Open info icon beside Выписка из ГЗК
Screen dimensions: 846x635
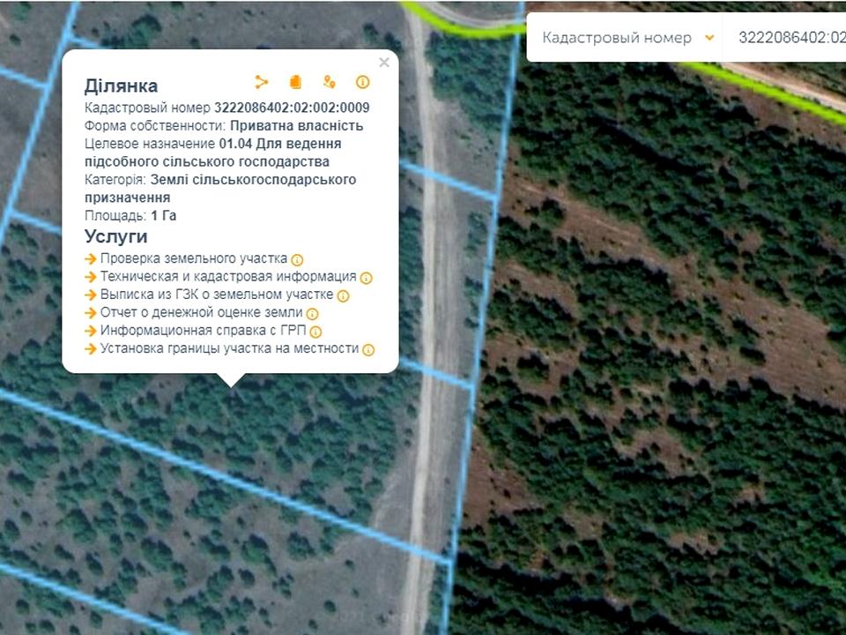[x=343, y=296]
